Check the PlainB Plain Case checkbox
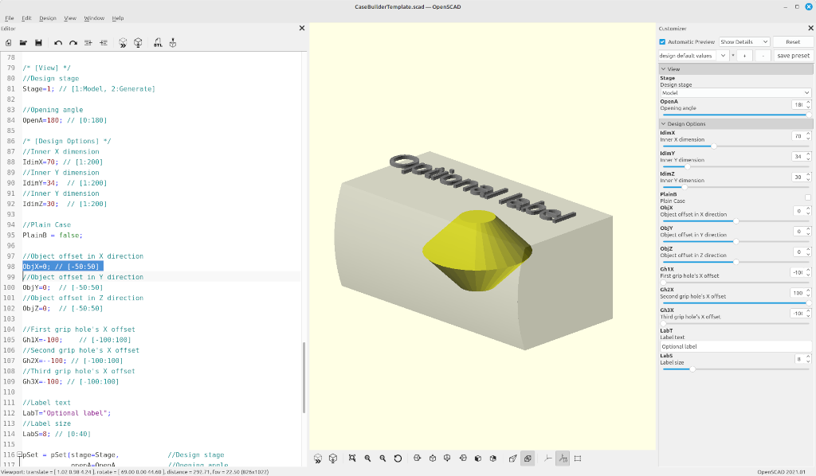This screenshot has width=816, height=476. [x=808, y=197]
